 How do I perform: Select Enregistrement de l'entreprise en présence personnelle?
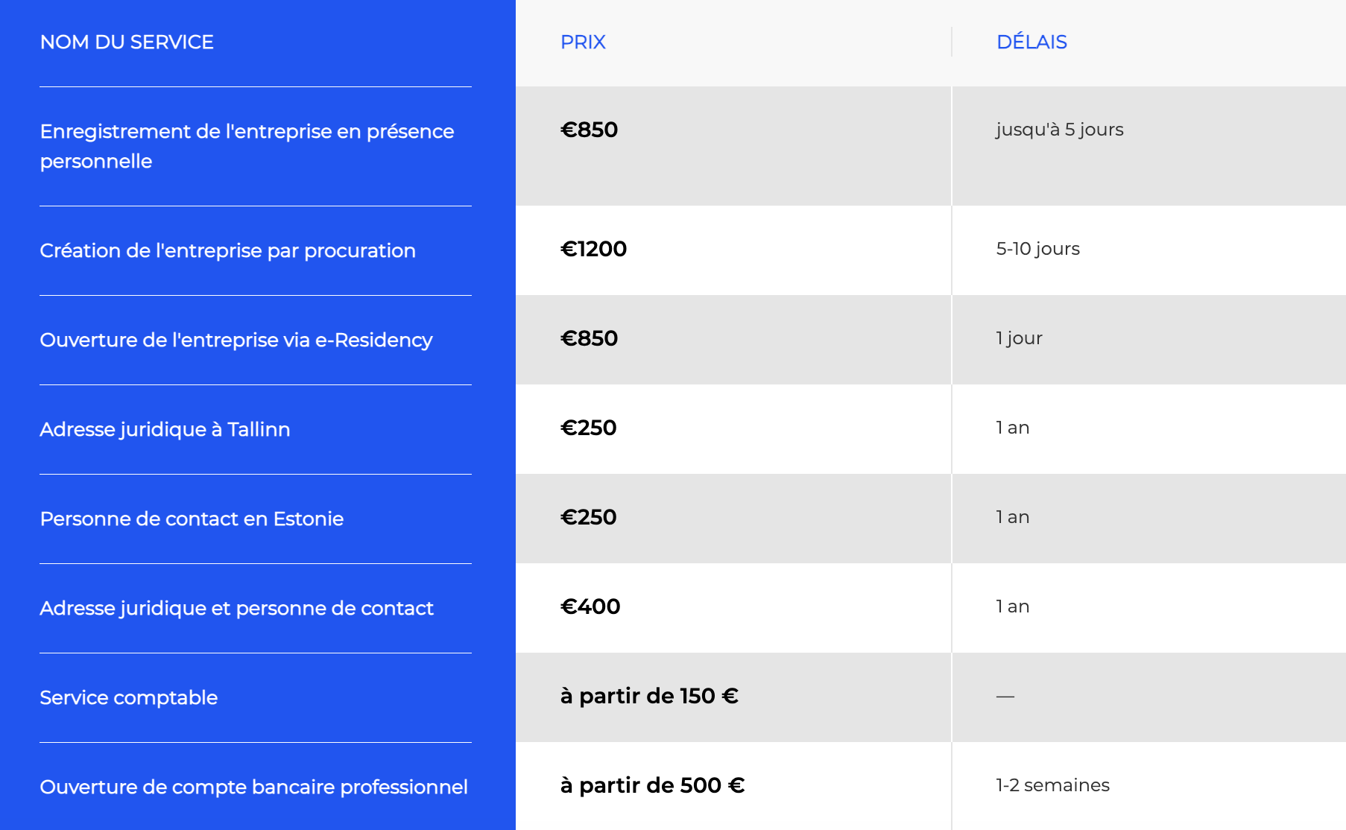point(247,146)
